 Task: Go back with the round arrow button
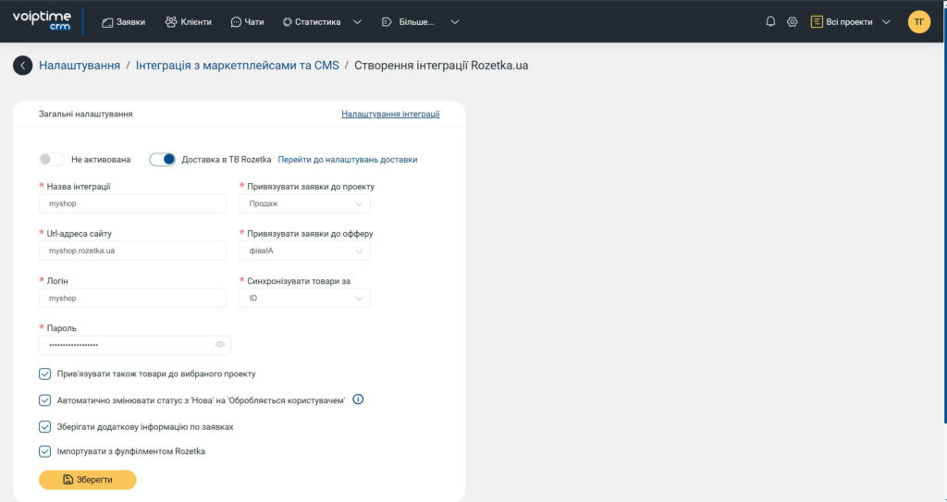click(22, 66)
